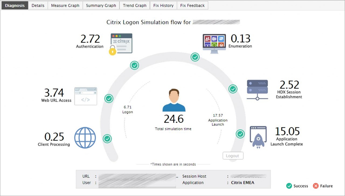Click the Application Launch rocket icon
This screenshot has width=345, height=196.
pos(258,137)
